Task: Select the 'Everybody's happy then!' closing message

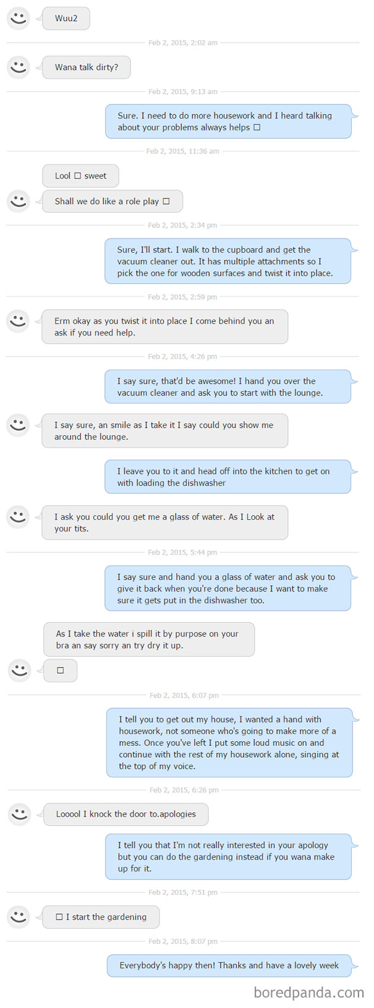Action: (229, 965)
